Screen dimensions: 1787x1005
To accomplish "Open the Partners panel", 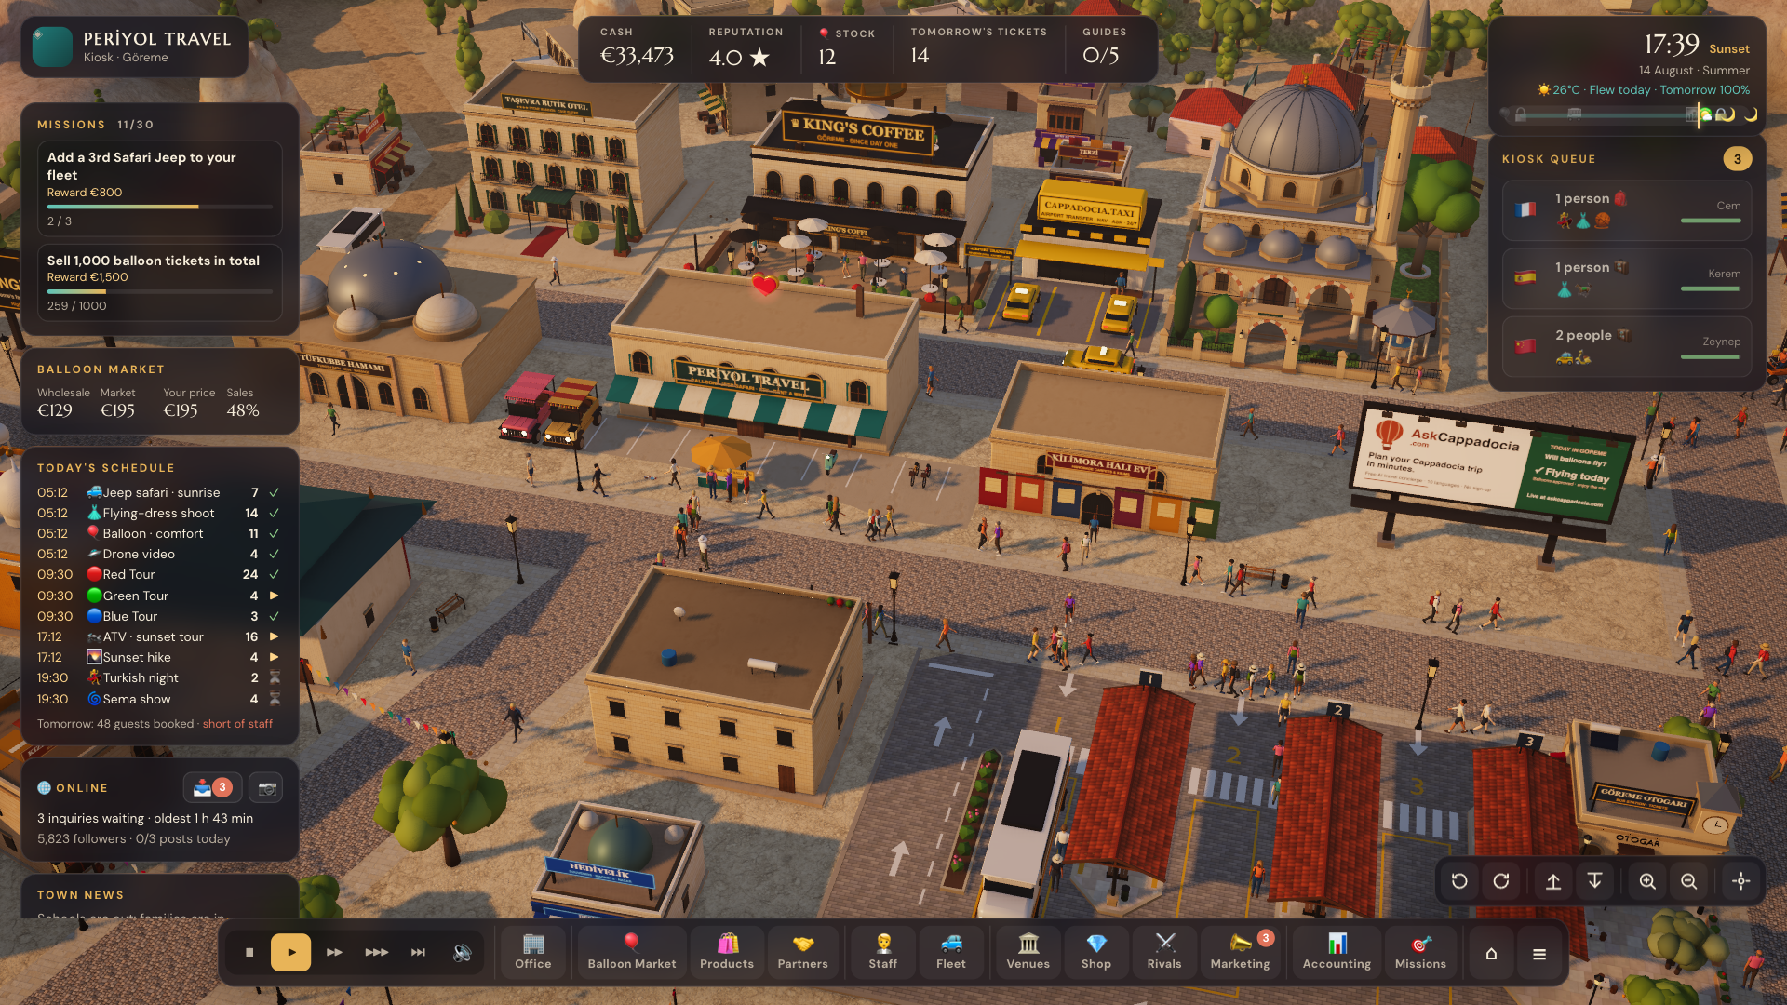I will pos(802,952).
